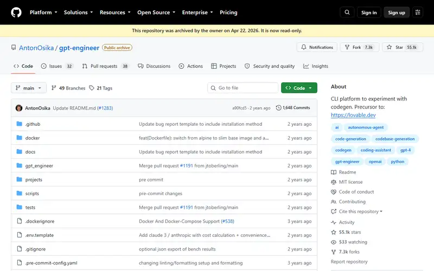Image resolution: width=434 pixels, height=271 pixels.
Task: Click the search magnifier icon
Action: [347, 12]
